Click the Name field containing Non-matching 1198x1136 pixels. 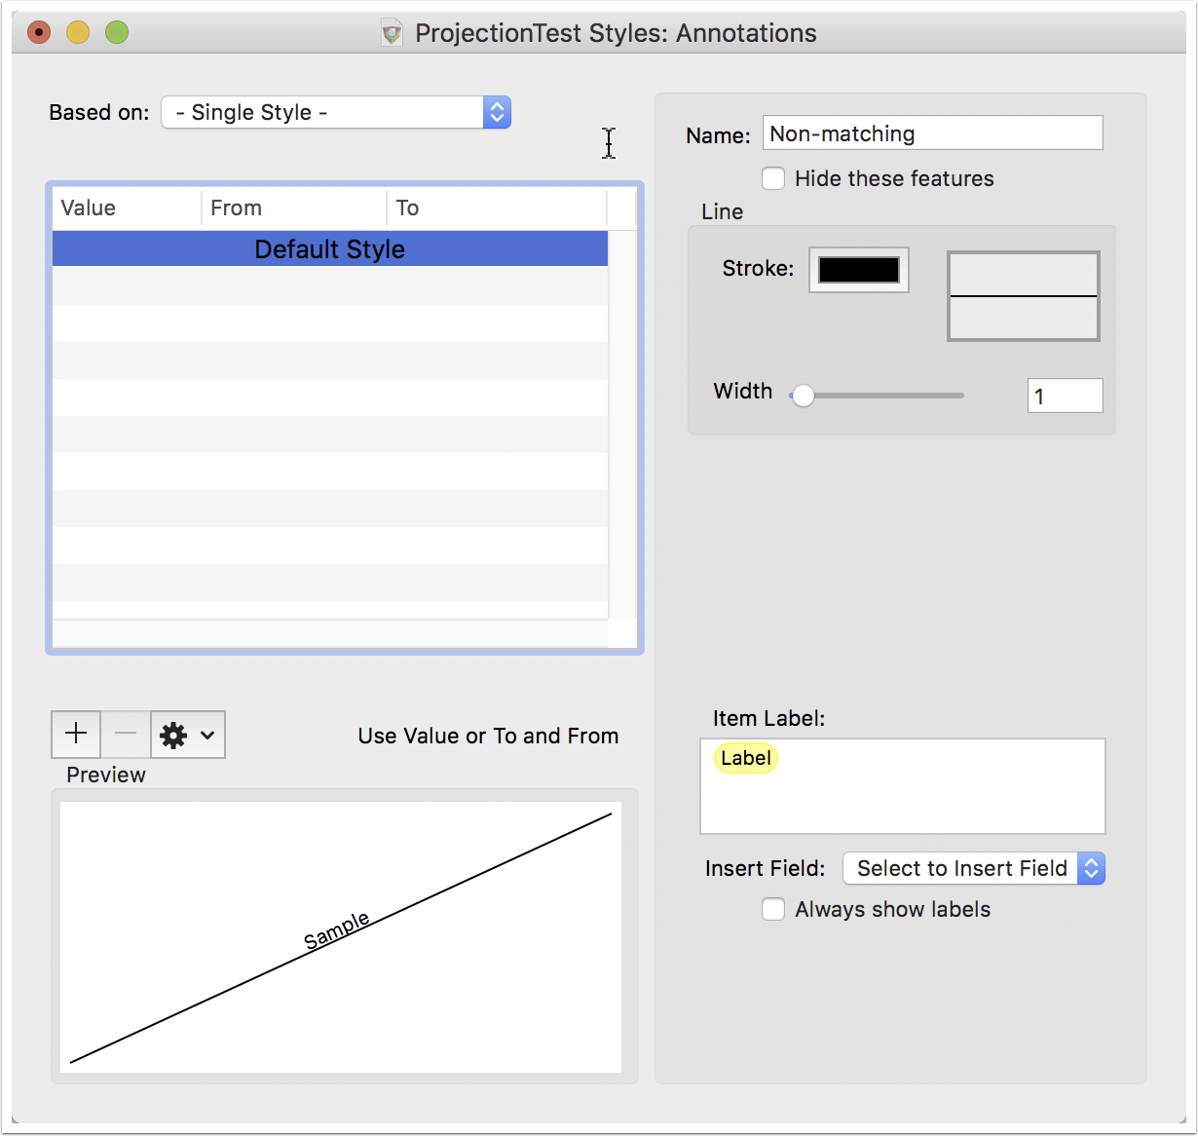[933, 133]
